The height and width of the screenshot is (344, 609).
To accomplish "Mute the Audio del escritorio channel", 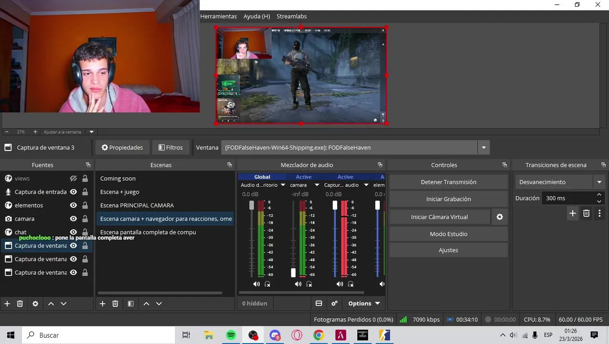I will point(256,284).
